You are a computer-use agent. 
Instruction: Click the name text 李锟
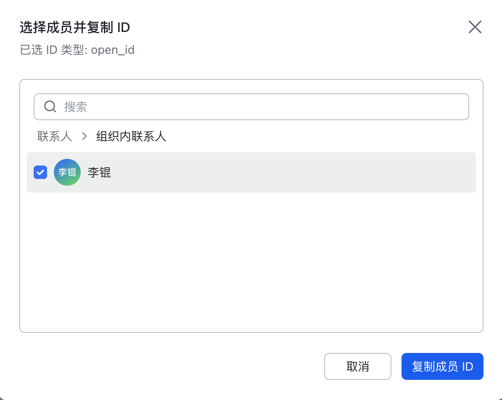pyautogui.click(x=99, y=172)
